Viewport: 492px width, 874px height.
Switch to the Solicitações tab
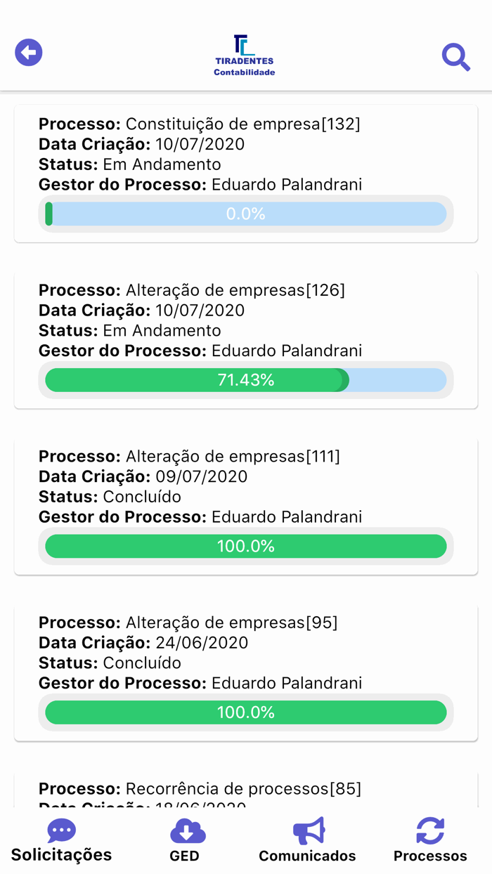(60, 854)
